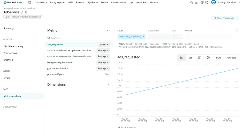
Task: Click the GROUP BY field
Action: click(x=160, y=37)
